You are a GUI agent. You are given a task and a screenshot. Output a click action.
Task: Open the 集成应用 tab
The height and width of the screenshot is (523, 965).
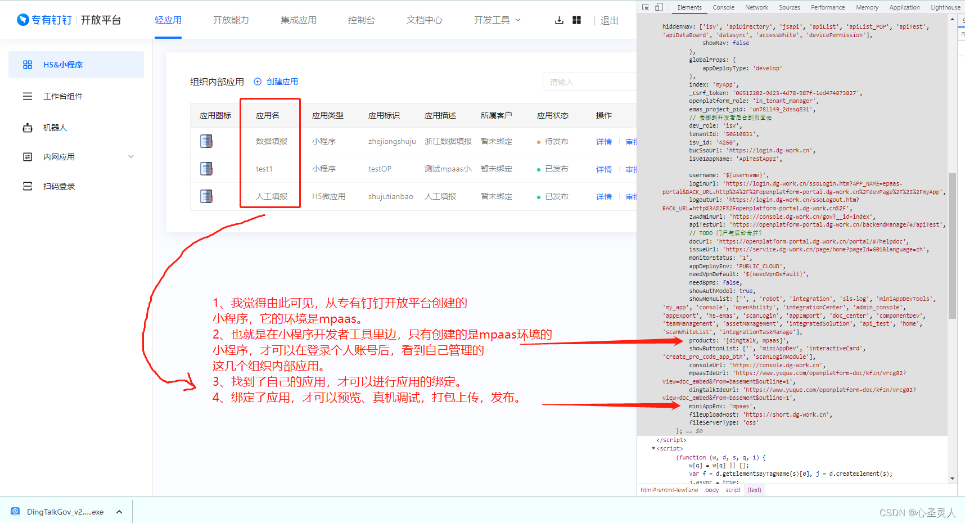298,20
